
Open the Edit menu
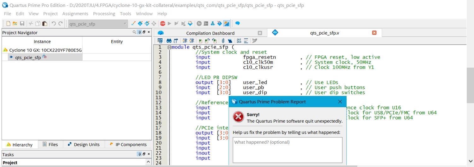click(x=20, y=14)
